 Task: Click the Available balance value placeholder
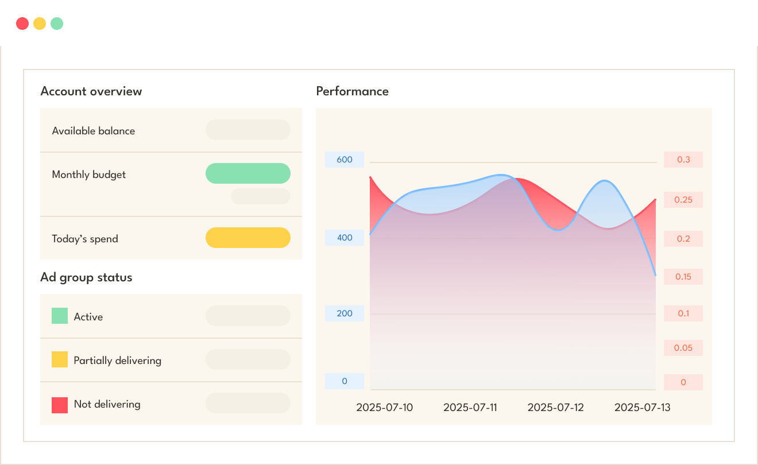point(248,130)
